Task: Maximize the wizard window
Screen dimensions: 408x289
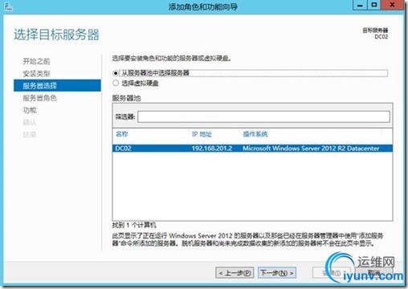Action: point(374,5)
